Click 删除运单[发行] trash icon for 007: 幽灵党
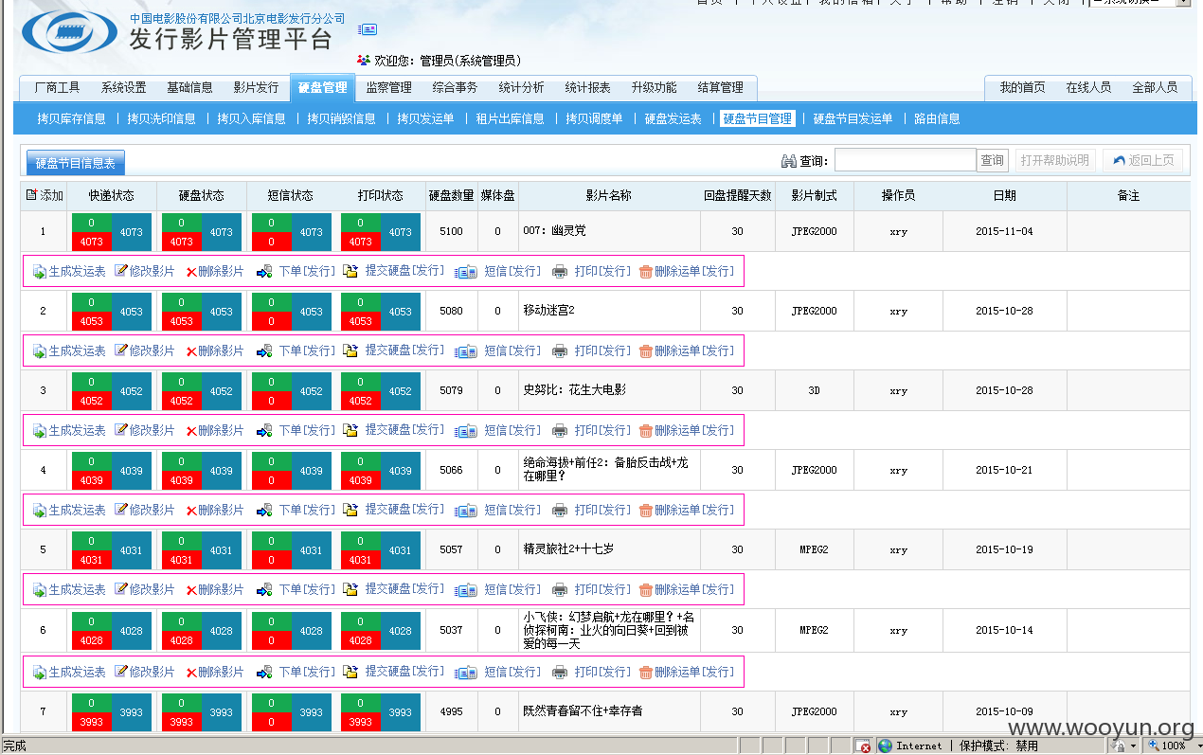This screenshot has height=755, width=1203. click(x=646, y=272)
